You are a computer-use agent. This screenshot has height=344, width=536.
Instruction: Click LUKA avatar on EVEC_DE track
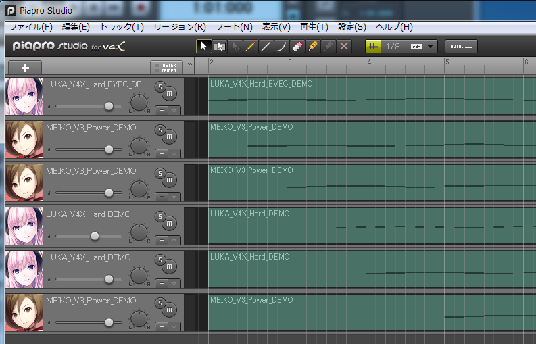[24, 96]
